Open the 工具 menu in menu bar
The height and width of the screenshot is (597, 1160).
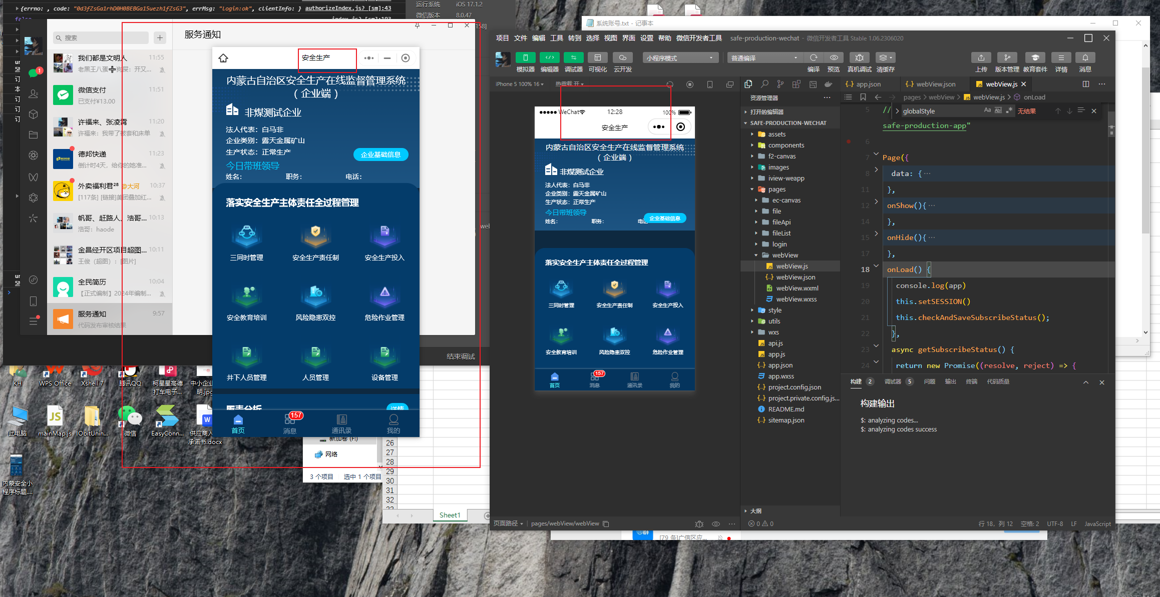(556, 38)
